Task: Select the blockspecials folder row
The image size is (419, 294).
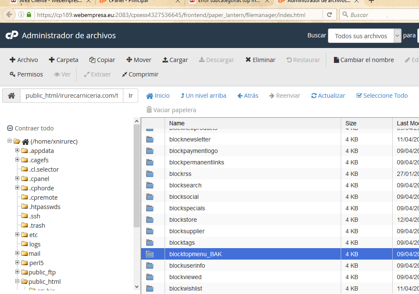Action: [x=280, y=208]
